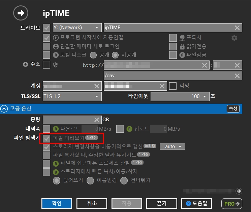251x212 pixels.
Task: Click the confirm (확인) button
Action: click(x=57, y=204)
